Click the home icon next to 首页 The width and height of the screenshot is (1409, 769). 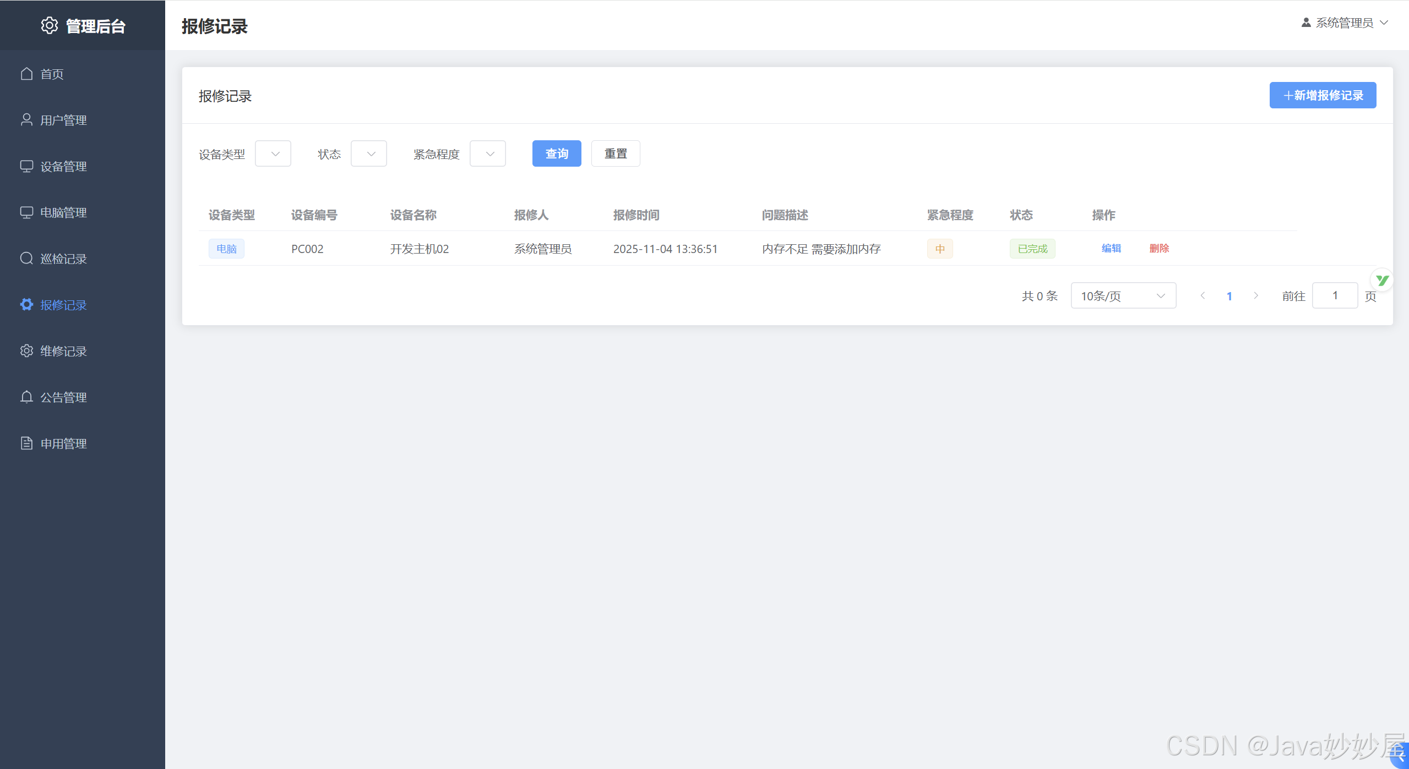[x=26, y=74]
